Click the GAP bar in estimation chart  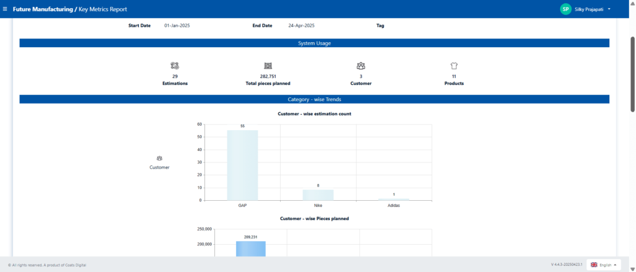point(242,165)
